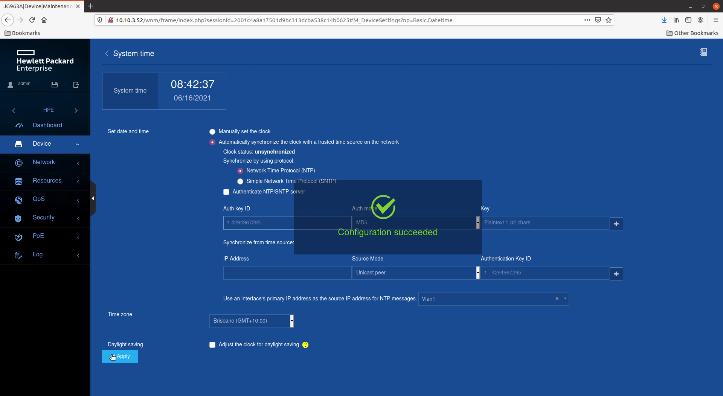Switch to next device with right arrow
The width and height of the screenshot is (723, 396).
point(76,110)
